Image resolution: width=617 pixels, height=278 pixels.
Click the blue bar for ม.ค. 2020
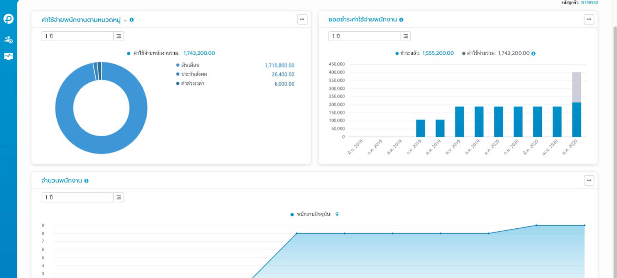(499, 122)
